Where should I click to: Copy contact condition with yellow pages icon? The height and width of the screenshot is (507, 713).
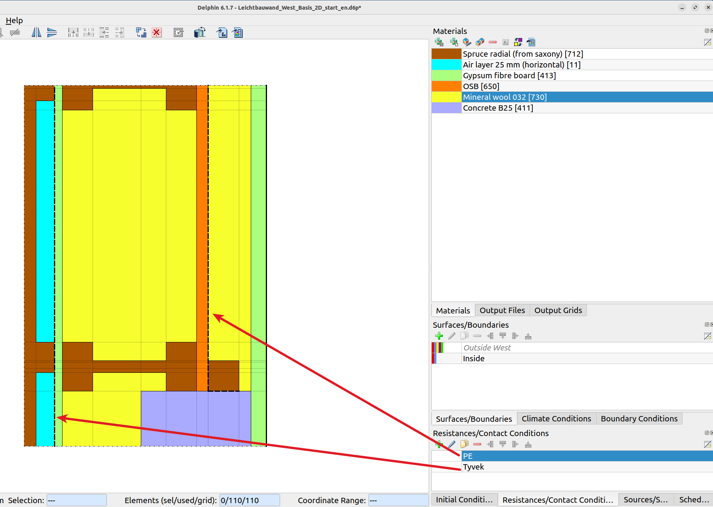(465, 444)
